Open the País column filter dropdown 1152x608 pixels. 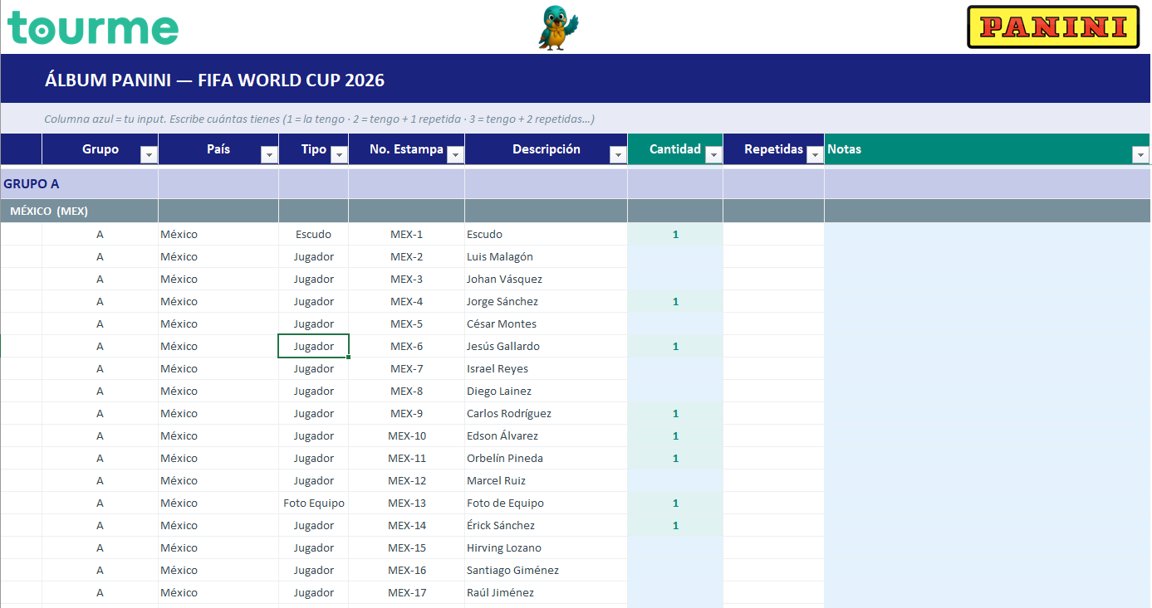(x=269, y=155)
